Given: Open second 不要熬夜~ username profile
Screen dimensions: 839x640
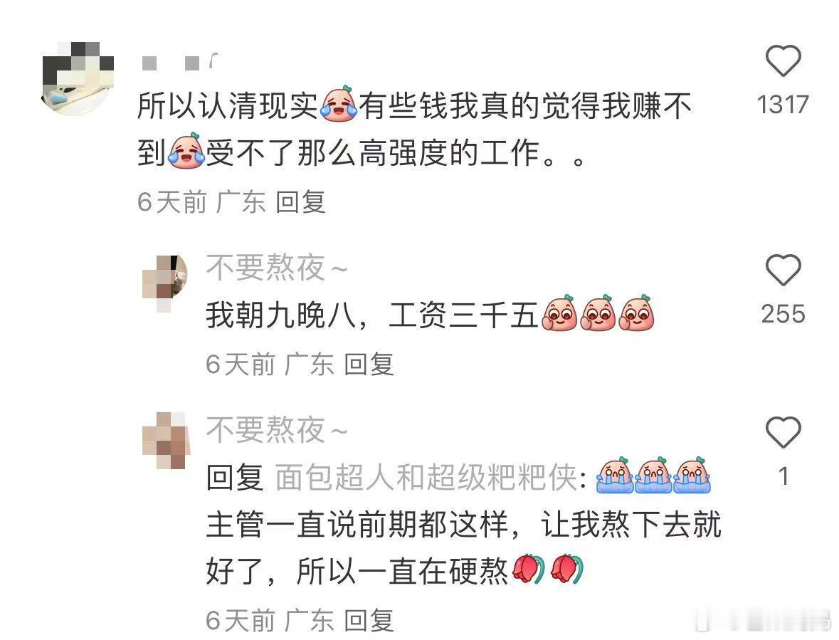Looking at the screenshot, I should (277, 430).
